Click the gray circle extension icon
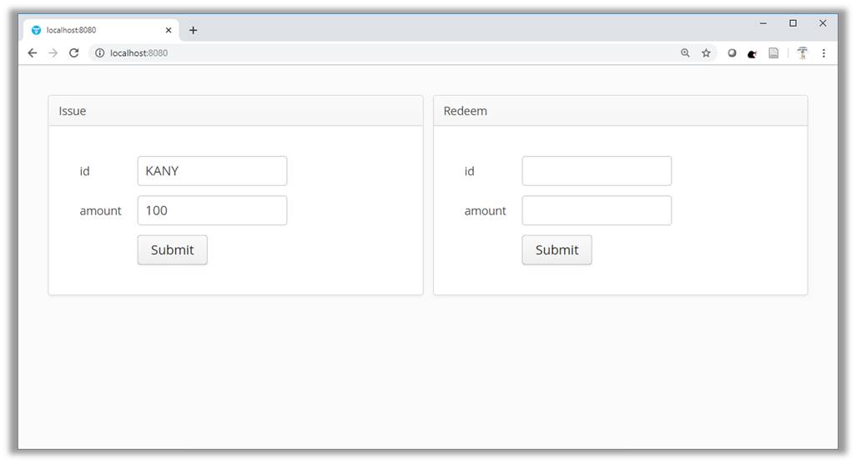The image size is (856, 463). click(732, 53)
